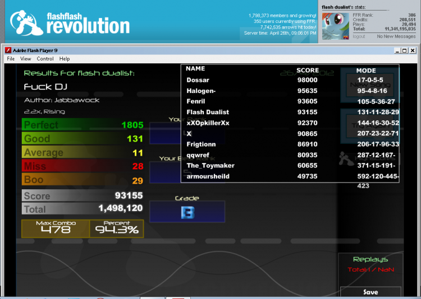
Task: Click score value 98000
Action: point(308,80)
